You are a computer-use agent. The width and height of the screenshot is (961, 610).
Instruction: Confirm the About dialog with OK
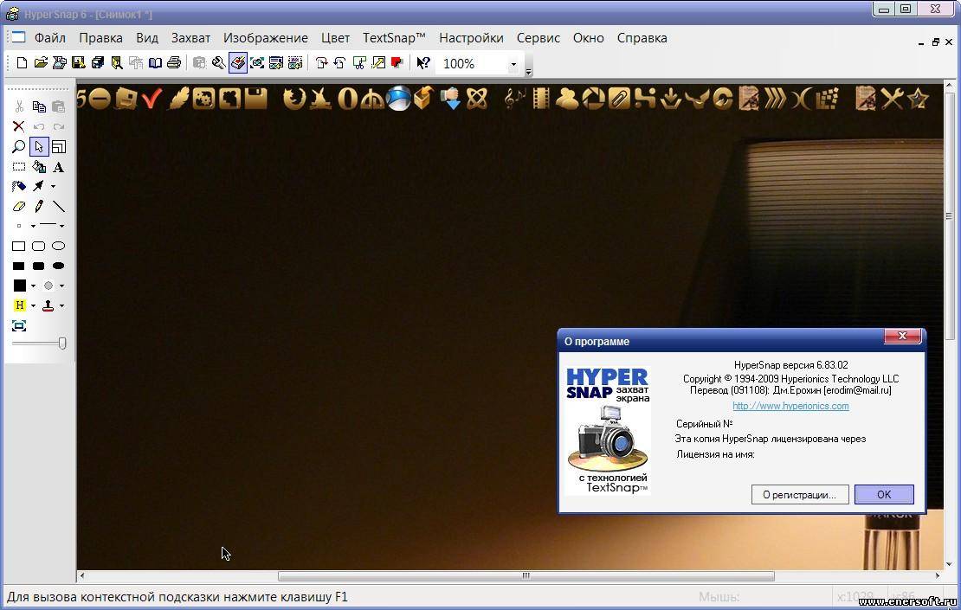(884, 494)
